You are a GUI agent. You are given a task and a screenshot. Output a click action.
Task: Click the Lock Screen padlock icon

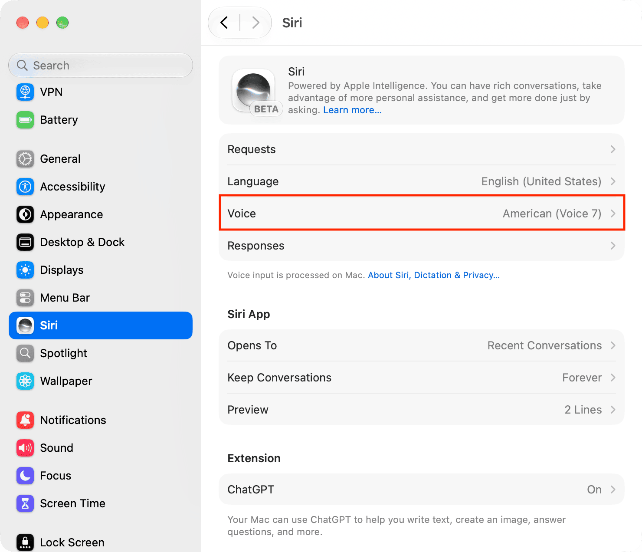click(25, 542)
